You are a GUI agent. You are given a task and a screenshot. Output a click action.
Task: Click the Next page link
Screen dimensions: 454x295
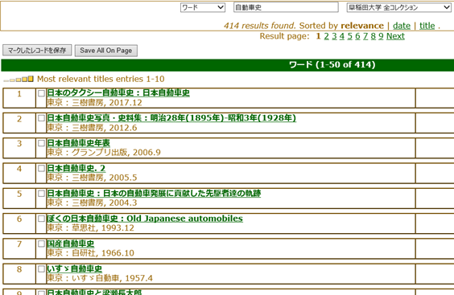click(395, 36)
